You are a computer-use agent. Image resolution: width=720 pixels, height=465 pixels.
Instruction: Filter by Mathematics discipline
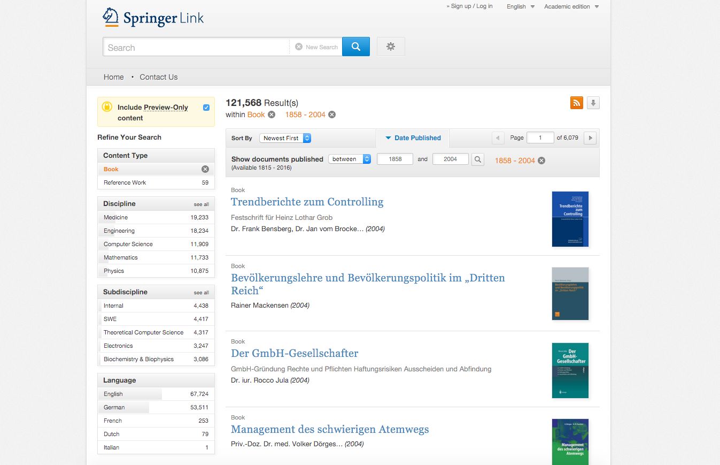tap(156, 257)
